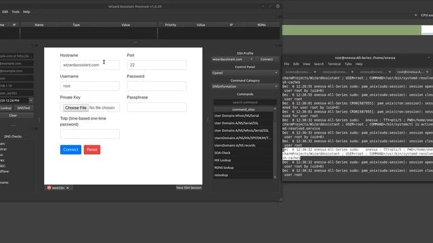This screenshot has width=433, height=243.
Task: Close the second terminal tab
Action: coord(352,72)
